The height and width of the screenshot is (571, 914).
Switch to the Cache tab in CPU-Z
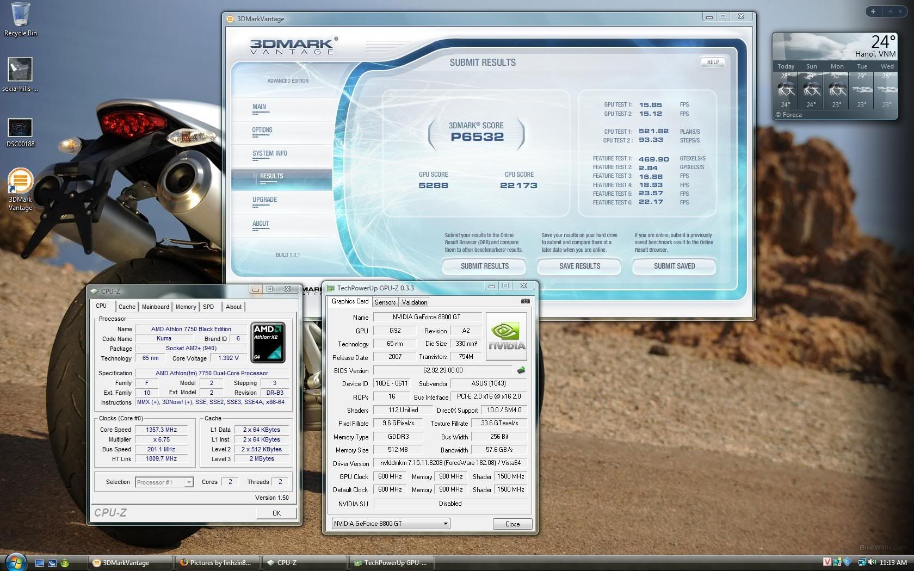(x=127, y=307)
